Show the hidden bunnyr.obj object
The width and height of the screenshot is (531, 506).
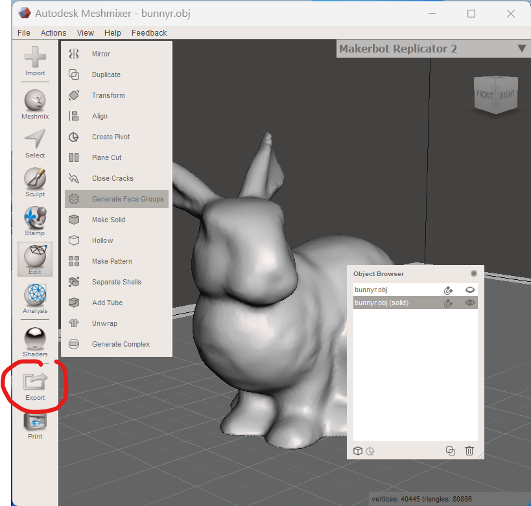[469, 290]
